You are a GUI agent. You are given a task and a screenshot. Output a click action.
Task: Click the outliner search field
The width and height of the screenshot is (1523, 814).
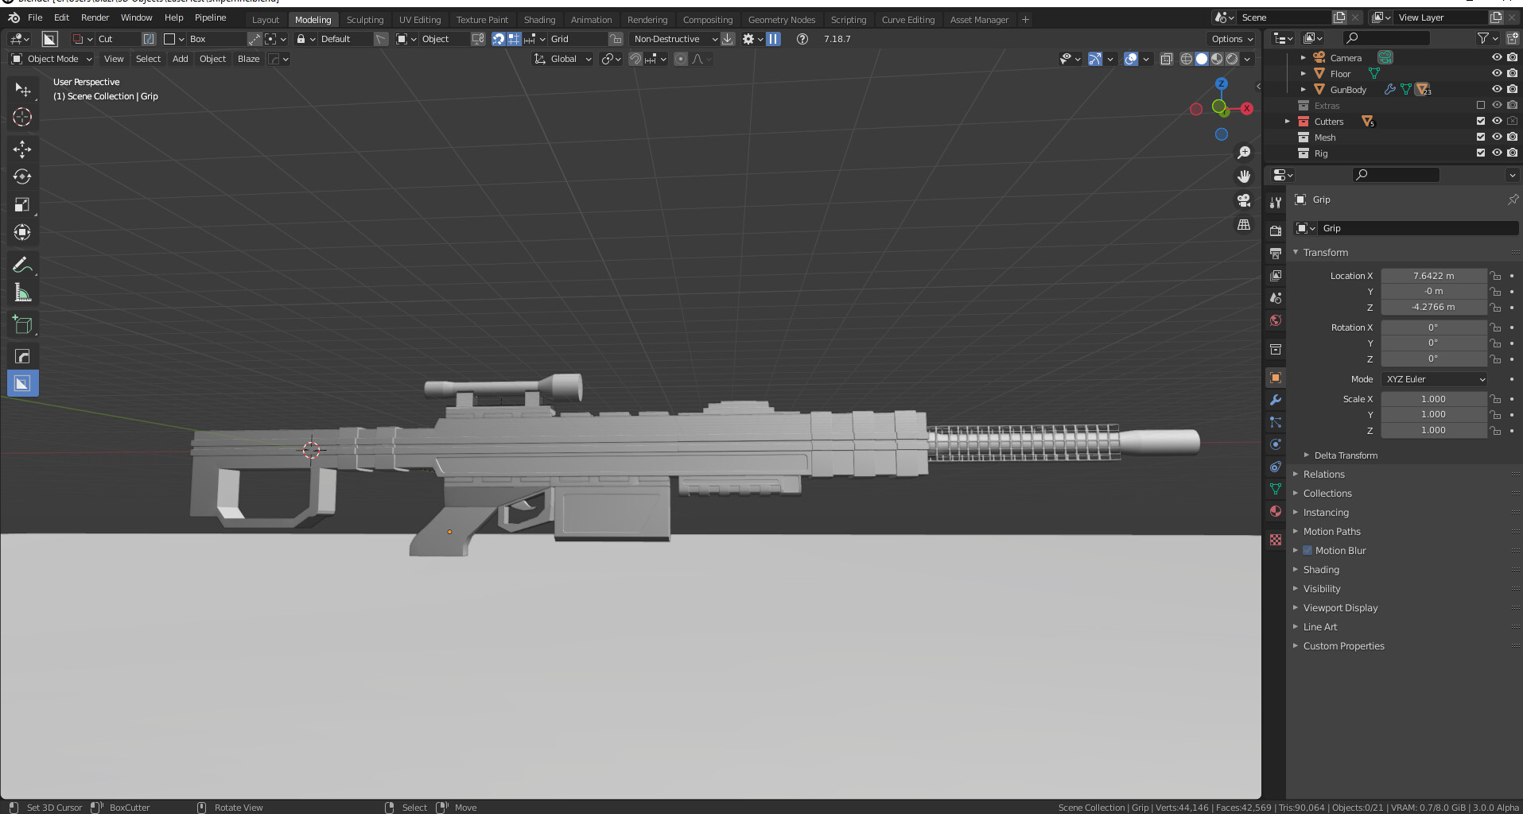coord(1388,37)
